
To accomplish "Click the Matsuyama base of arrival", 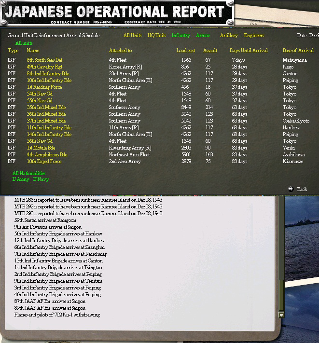I will coord(294,60).
